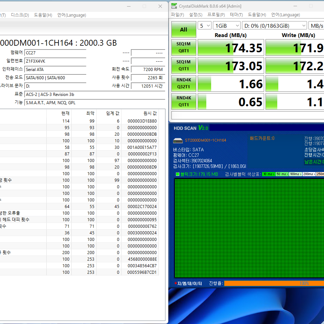Click transfer mode field SATA/600 | SATA/600

click(55, 78)
